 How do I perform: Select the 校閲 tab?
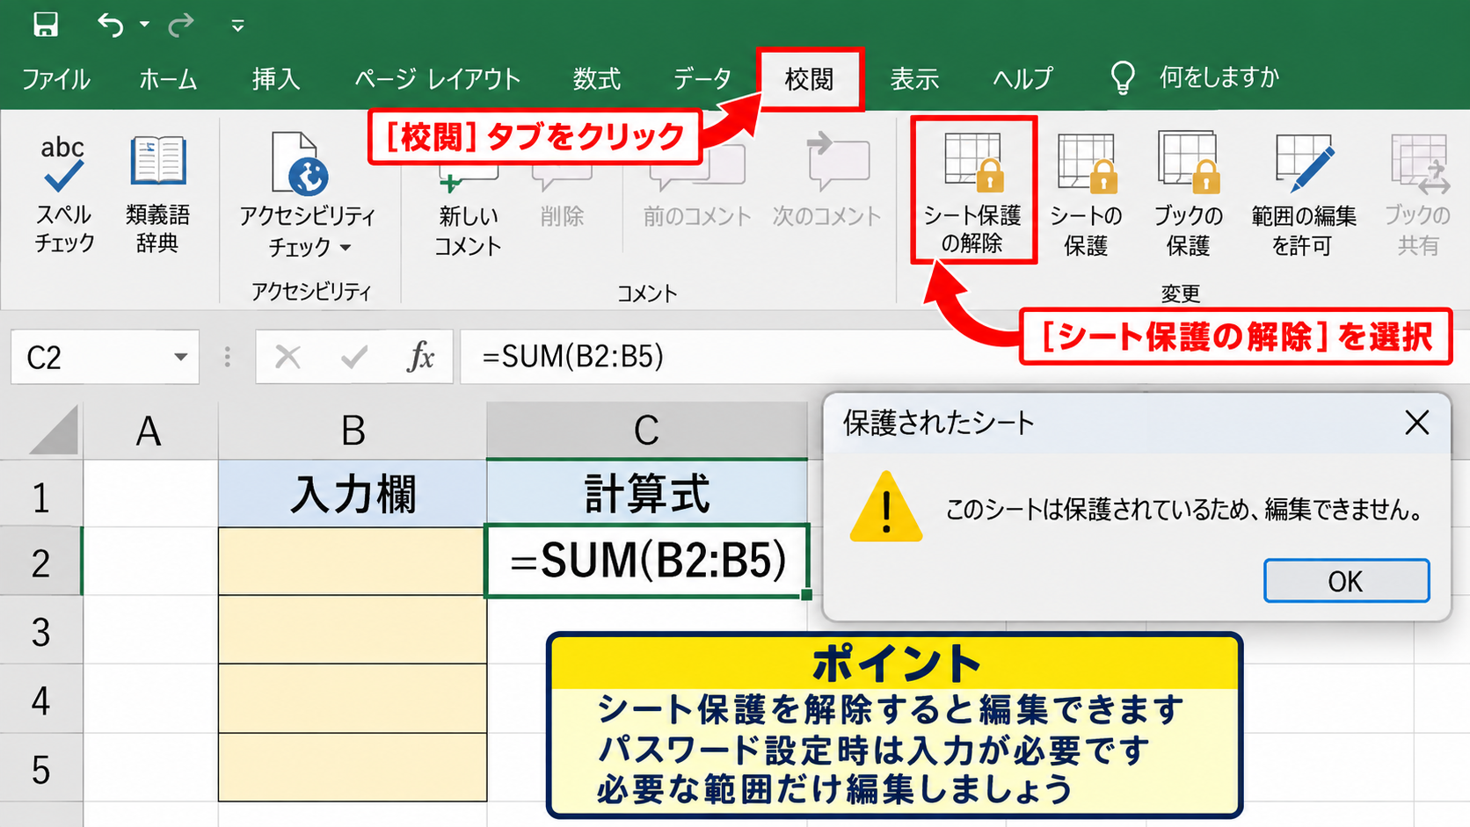[810, 79]
